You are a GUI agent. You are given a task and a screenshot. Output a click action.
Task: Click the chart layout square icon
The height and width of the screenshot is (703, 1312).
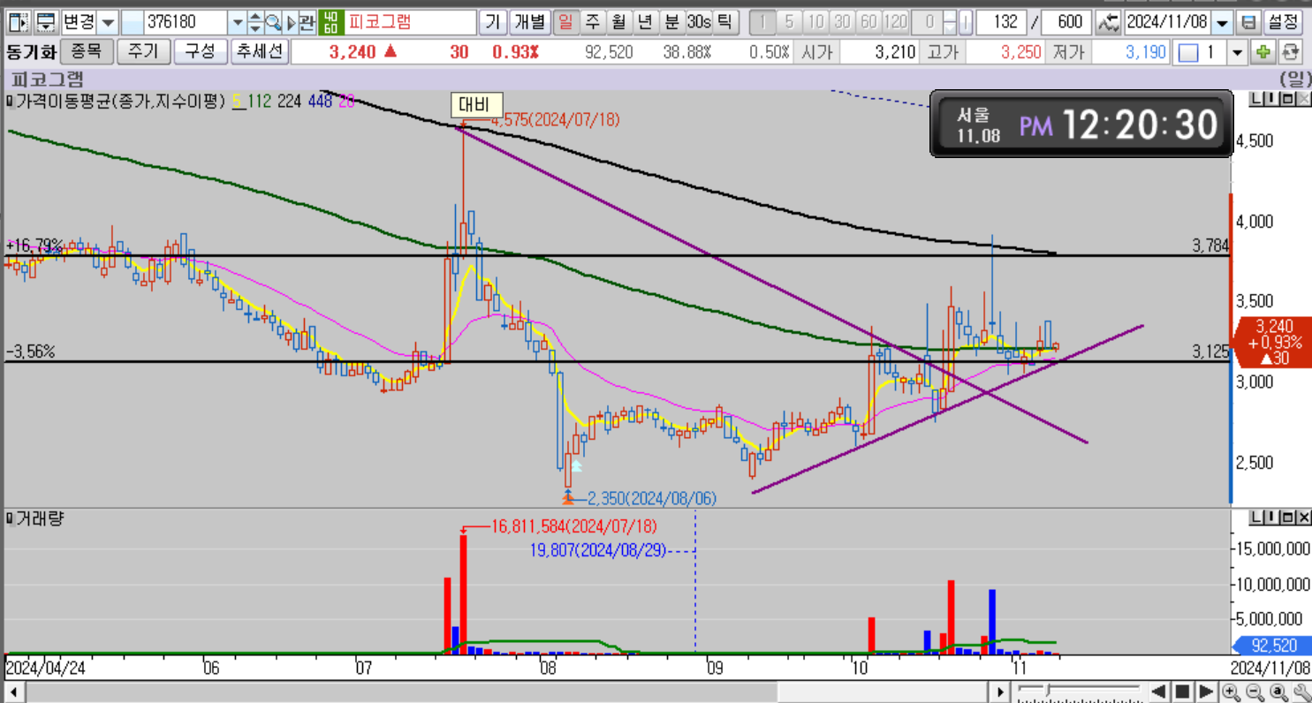[1188, 53]
